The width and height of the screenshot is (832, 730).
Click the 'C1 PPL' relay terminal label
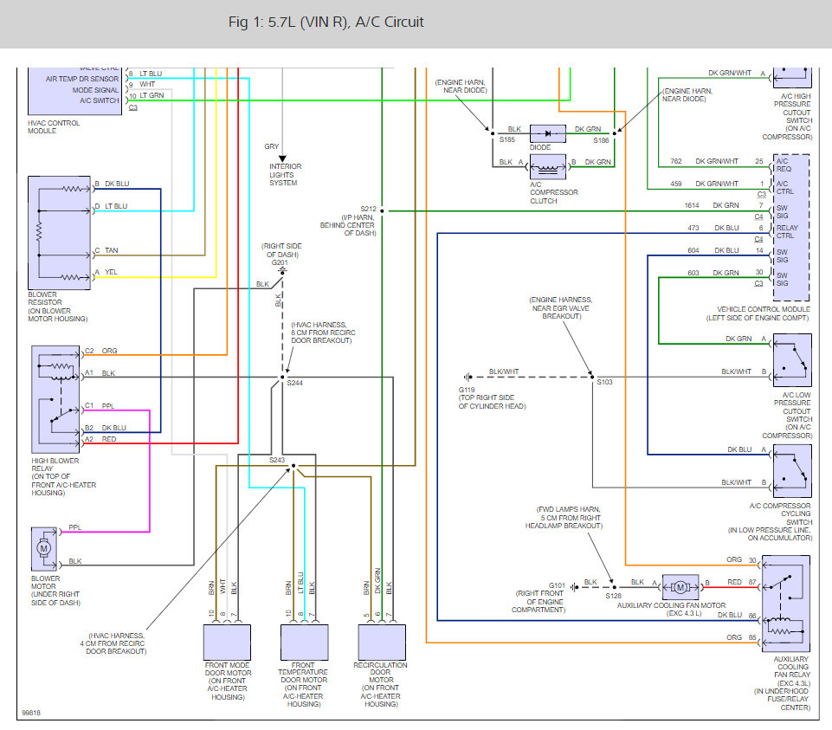100,405
